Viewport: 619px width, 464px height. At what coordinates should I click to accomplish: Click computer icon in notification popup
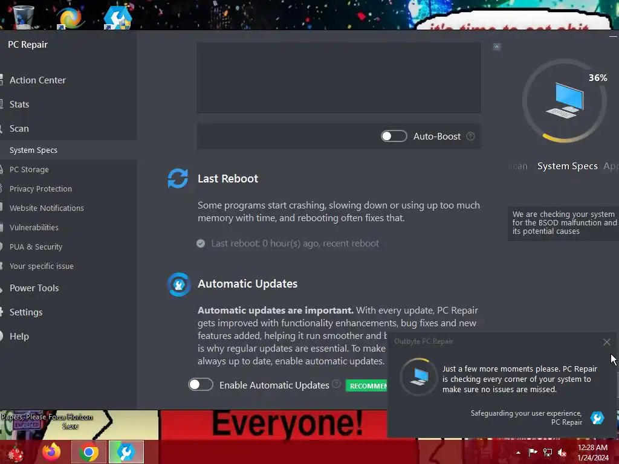(x=419, y=377)
